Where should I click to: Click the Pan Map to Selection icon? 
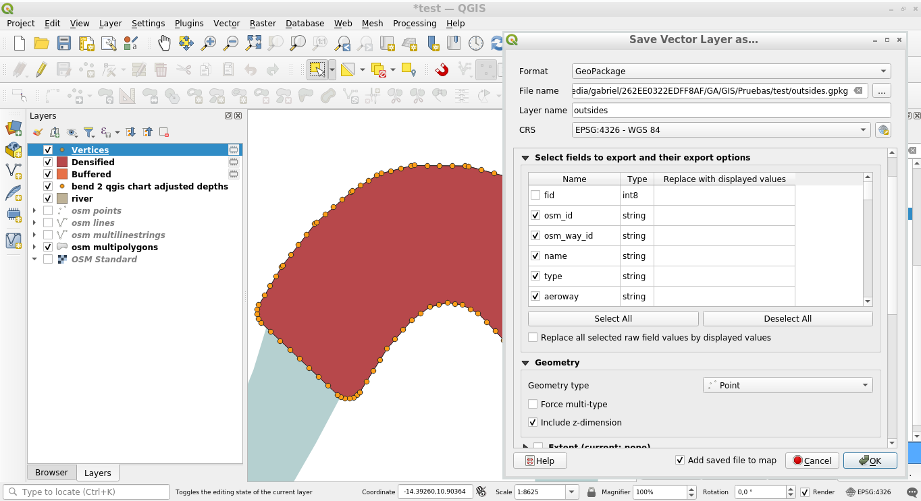tap(186, 43)
